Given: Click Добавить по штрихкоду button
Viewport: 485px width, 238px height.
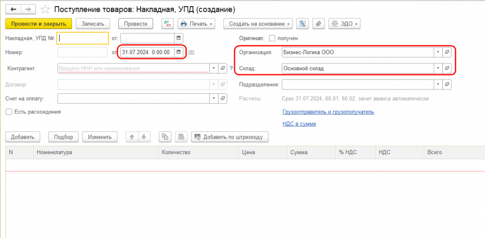Looking at the screenshot, I should 230,137.
